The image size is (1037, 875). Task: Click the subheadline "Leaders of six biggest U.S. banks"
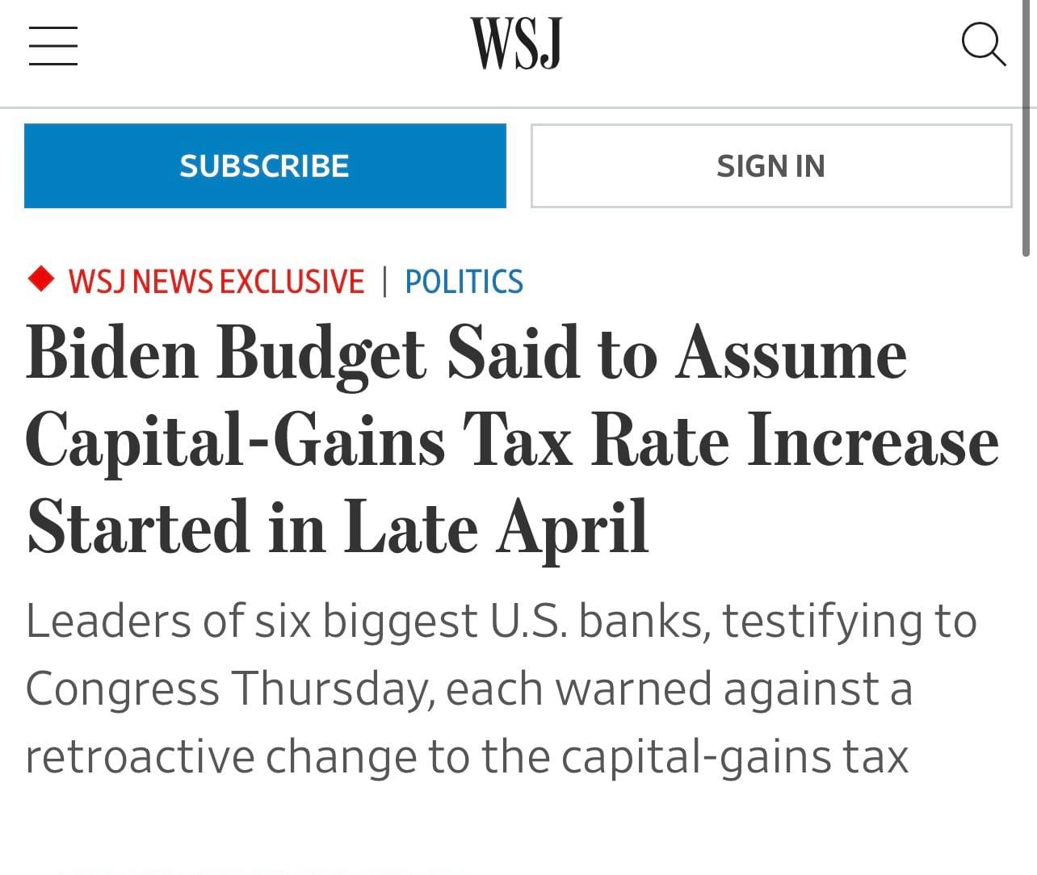(367, 621)
